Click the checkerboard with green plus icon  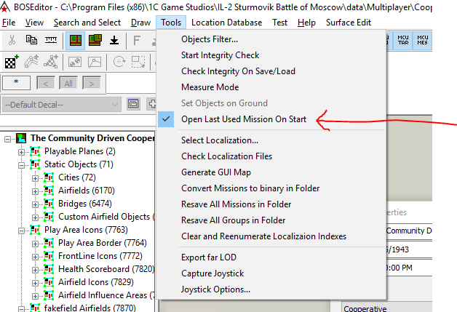12,62
